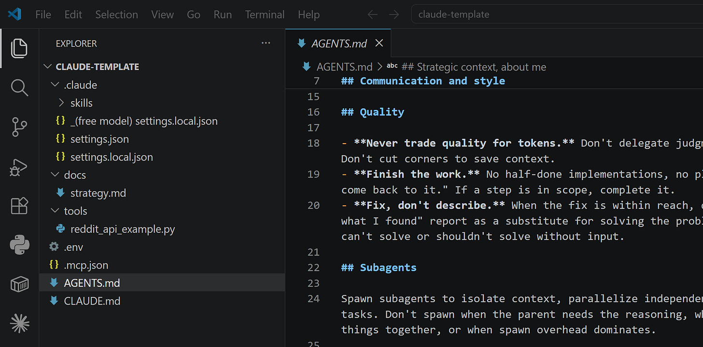Image resolution: width=703 pixels, height=347 pixels.
Task: Open the Explorer view in activity bar
Action: click(x=19, y=48)
